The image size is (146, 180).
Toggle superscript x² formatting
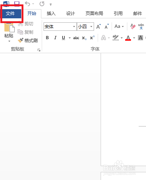coord(92,38)
